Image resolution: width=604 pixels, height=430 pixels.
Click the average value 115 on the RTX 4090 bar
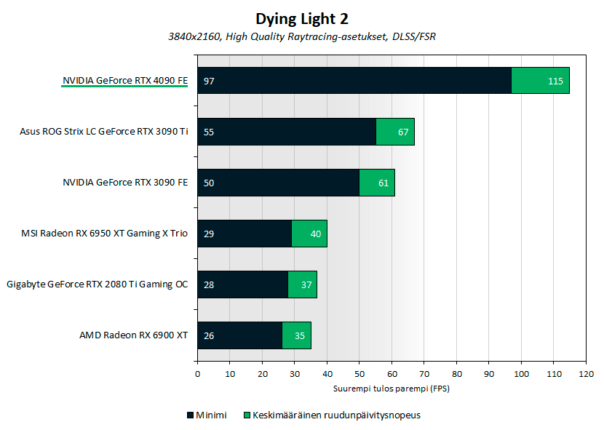pyautogui.click(x=555, y=81)
